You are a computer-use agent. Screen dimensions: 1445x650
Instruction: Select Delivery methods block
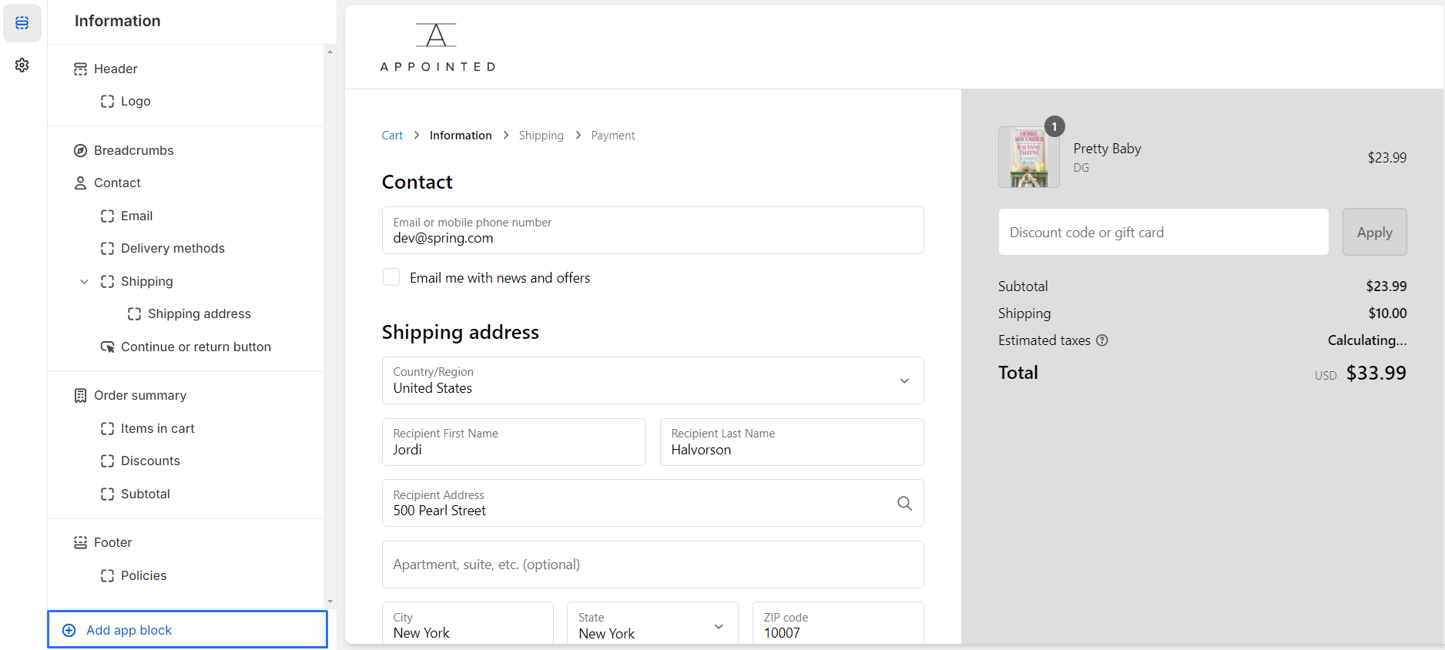pyautogui.click(x=173, y=248)
